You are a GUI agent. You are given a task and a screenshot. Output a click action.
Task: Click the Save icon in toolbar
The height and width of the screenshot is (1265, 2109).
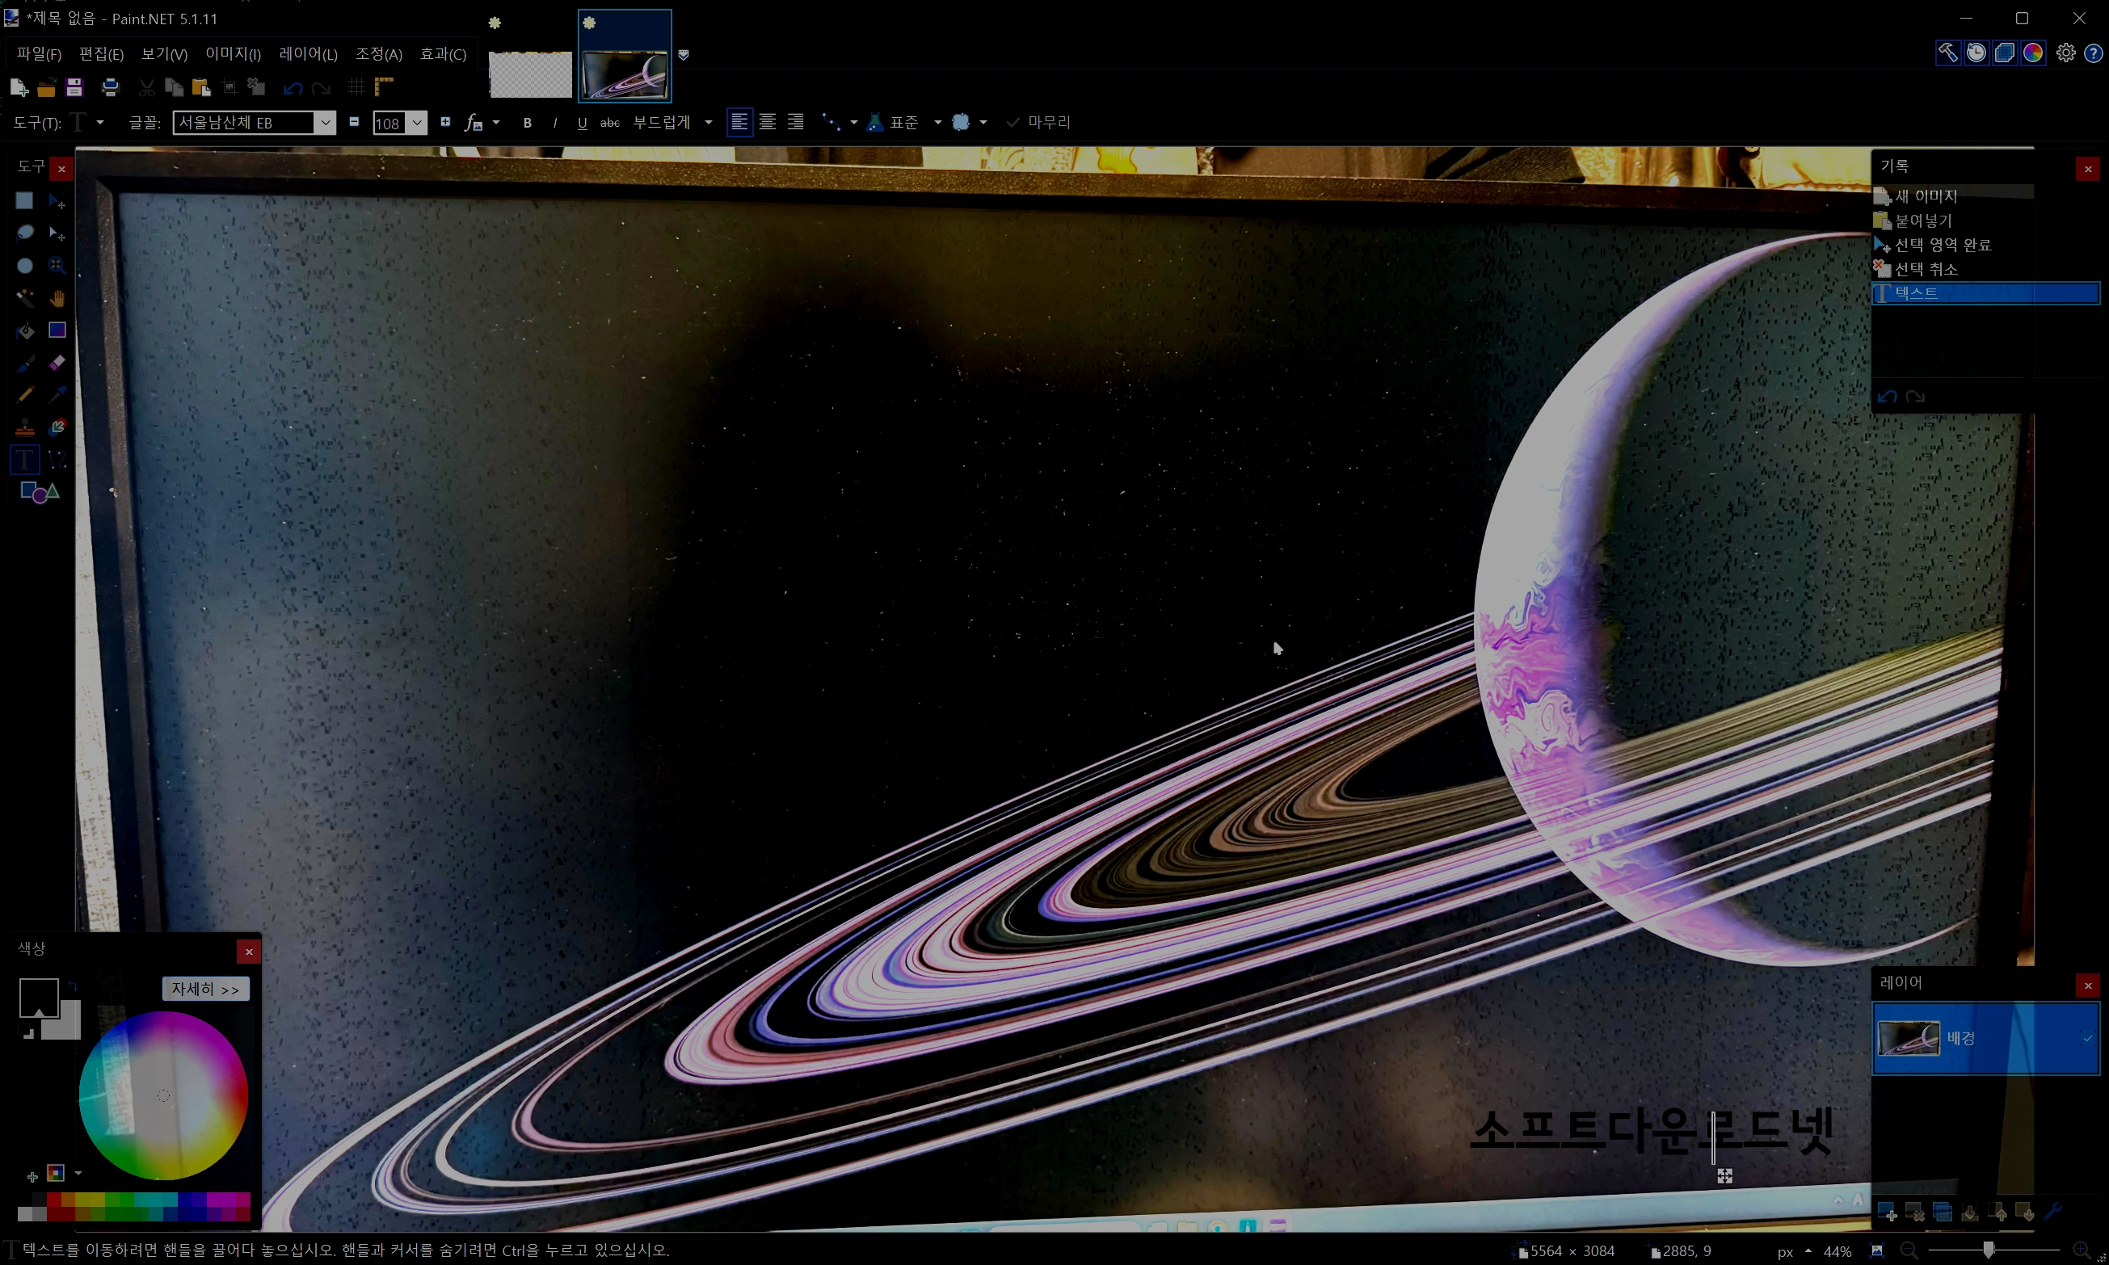pyautogui.click(x=74, y=88)
